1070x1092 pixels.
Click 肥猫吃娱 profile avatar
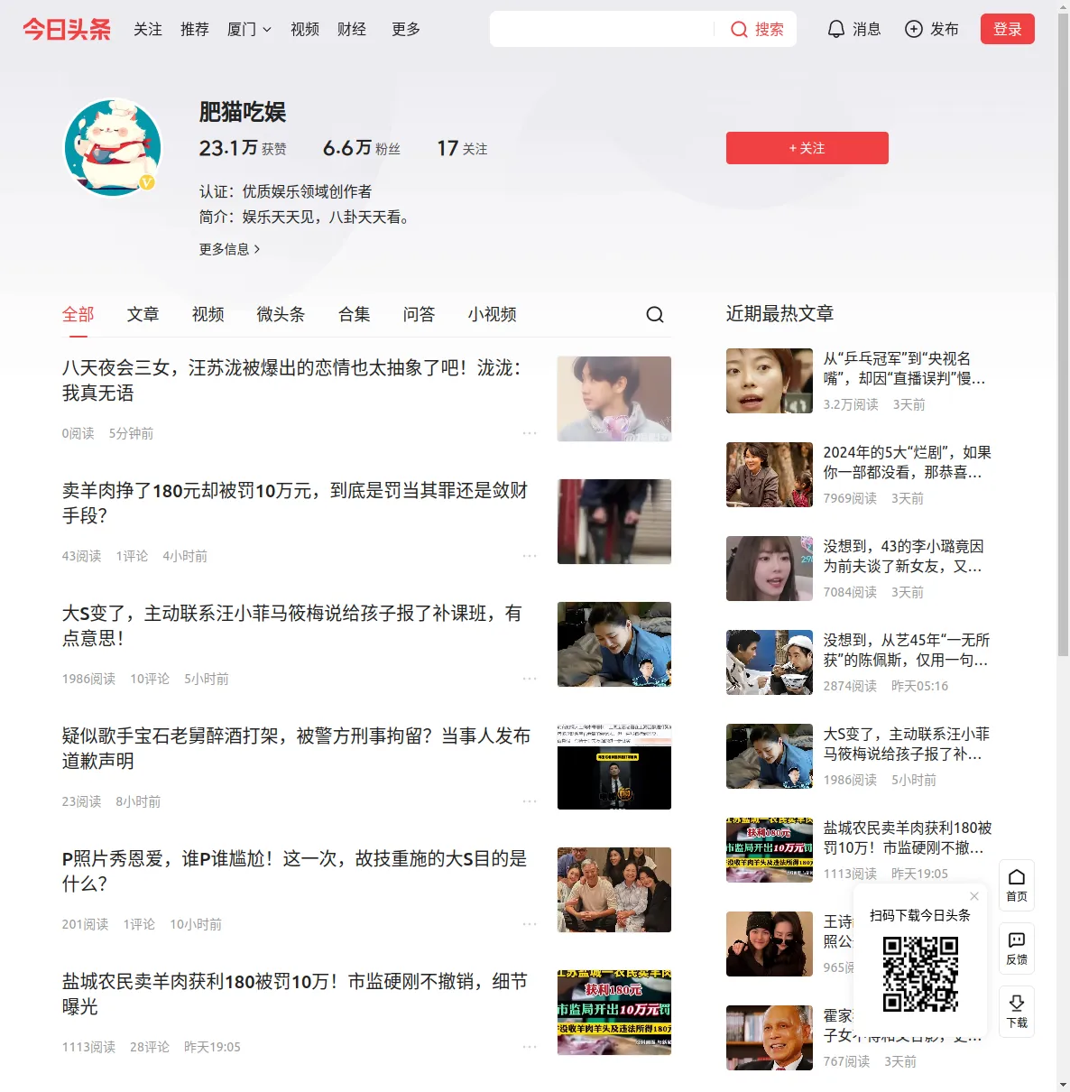(113, 148)
